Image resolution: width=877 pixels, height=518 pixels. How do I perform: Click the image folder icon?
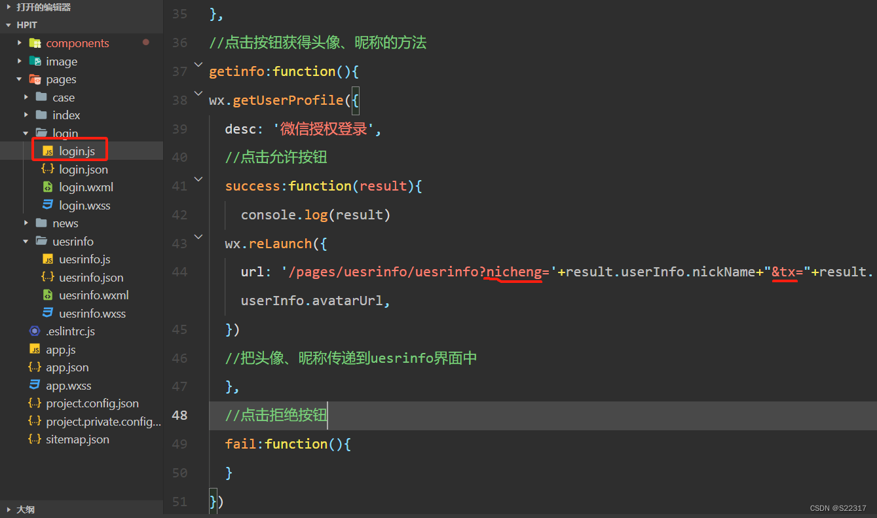click(35, 62)
